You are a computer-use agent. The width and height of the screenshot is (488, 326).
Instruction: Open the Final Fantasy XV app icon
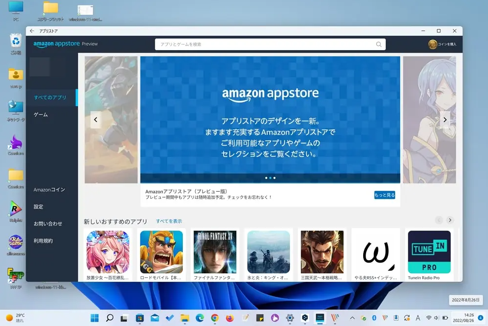pyautogui.click(x=215, y=252)
